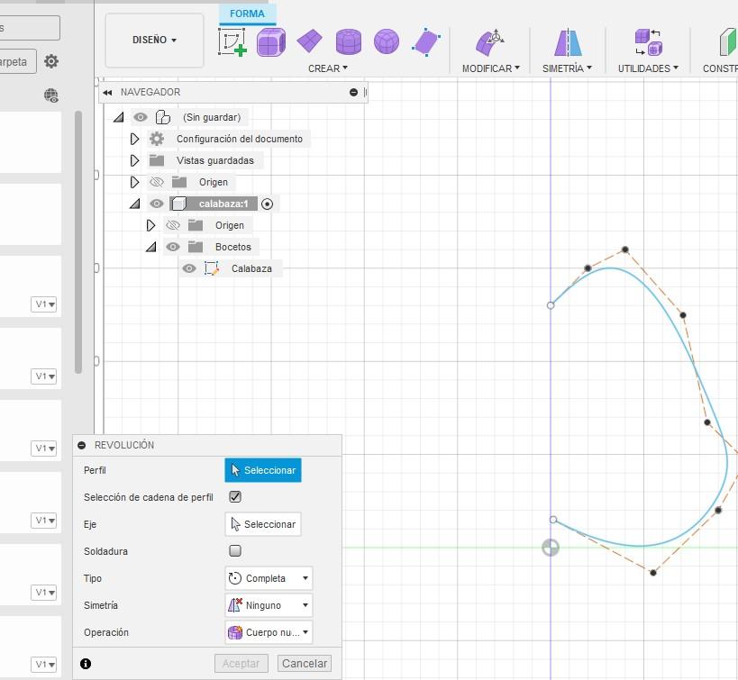This screenshot has width=738, height=680.
Task: Toggle visibility of (Sin guardar) root
Action: coord(140,117)
